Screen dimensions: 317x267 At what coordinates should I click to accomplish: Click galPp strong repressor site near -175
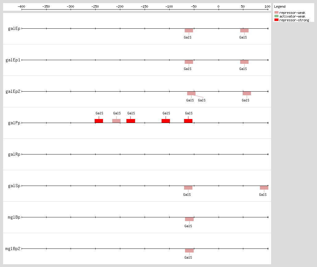pos(131,121)
